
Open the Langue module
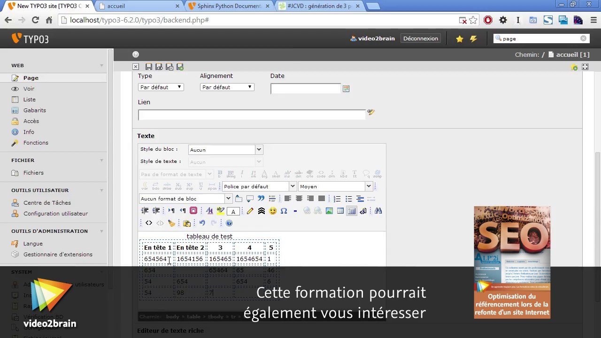point(33,244)
